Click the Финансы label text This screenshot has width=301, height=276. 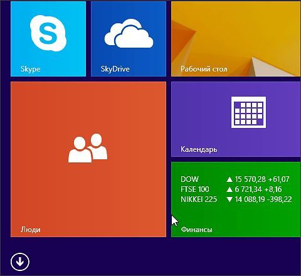[x=196, y=230]
